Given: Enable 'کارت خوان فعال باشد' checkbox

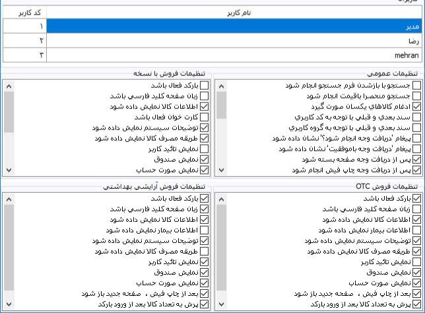Looking at the screenshot, I should (204, 117).
